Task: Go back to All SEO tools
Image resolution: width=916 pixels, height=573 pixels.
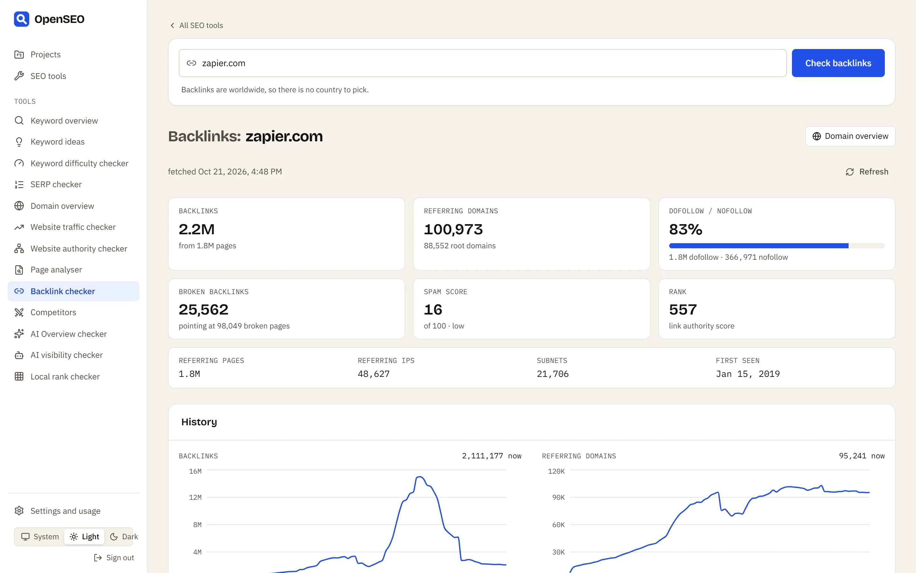Action: pos(196,25)
